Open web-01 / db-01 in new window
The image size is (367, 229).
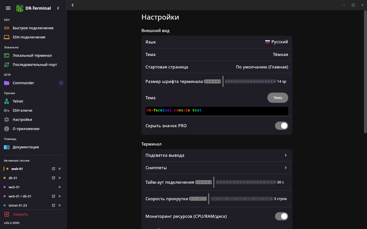click(x=54, y=196)
